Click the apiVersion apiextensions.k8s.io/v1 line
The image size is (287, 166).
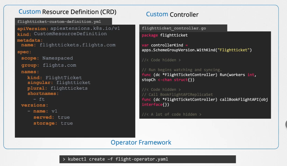point(68,28)
